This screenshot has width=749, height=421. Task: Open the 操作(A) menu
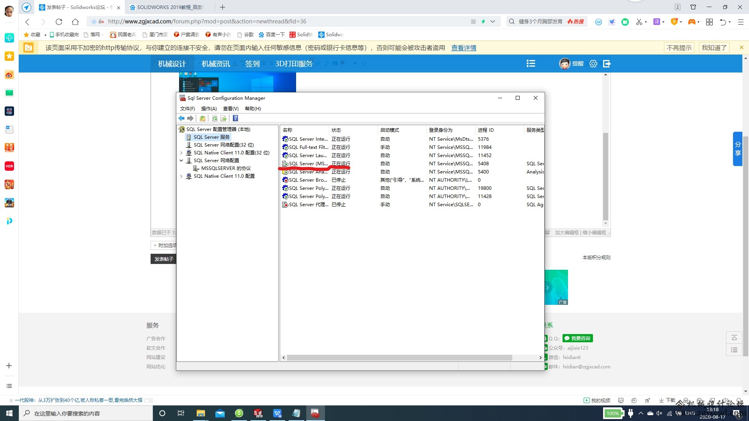(x=209, y=109)
